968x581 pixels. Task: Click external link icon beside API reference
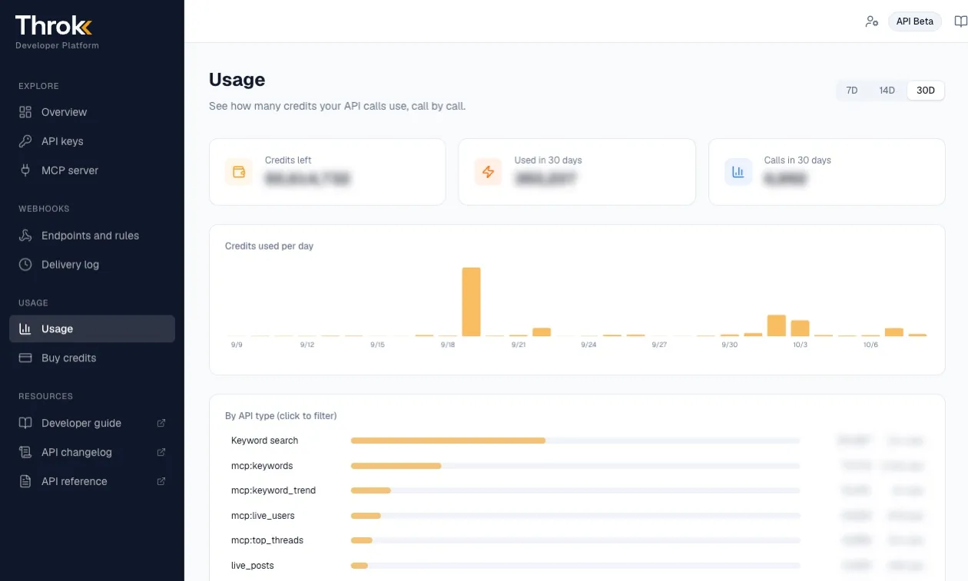click(161, 481)
